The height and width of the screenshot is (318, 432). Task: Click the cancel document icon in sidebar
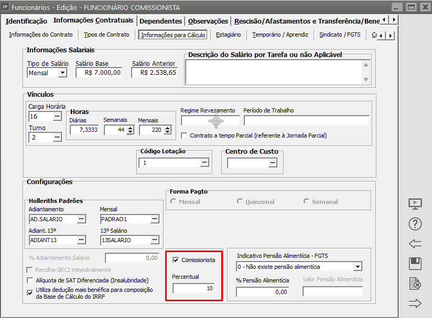[415, 284]
